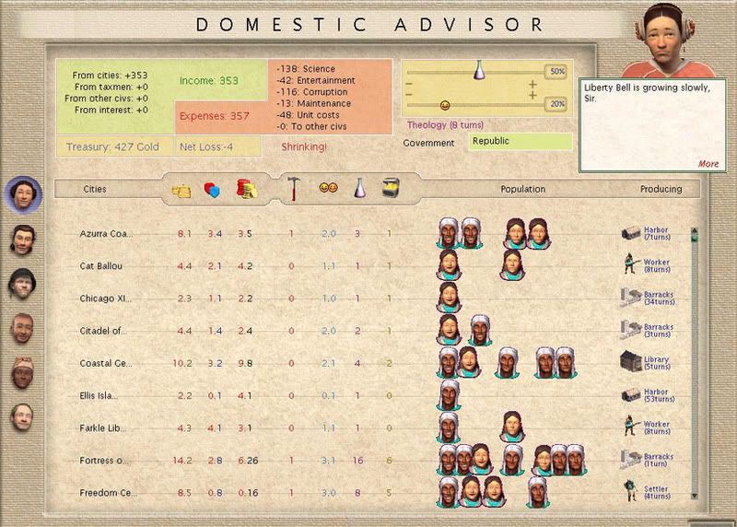
Task: Sort cities by the smiley faces icon
Action: [328, 188]
